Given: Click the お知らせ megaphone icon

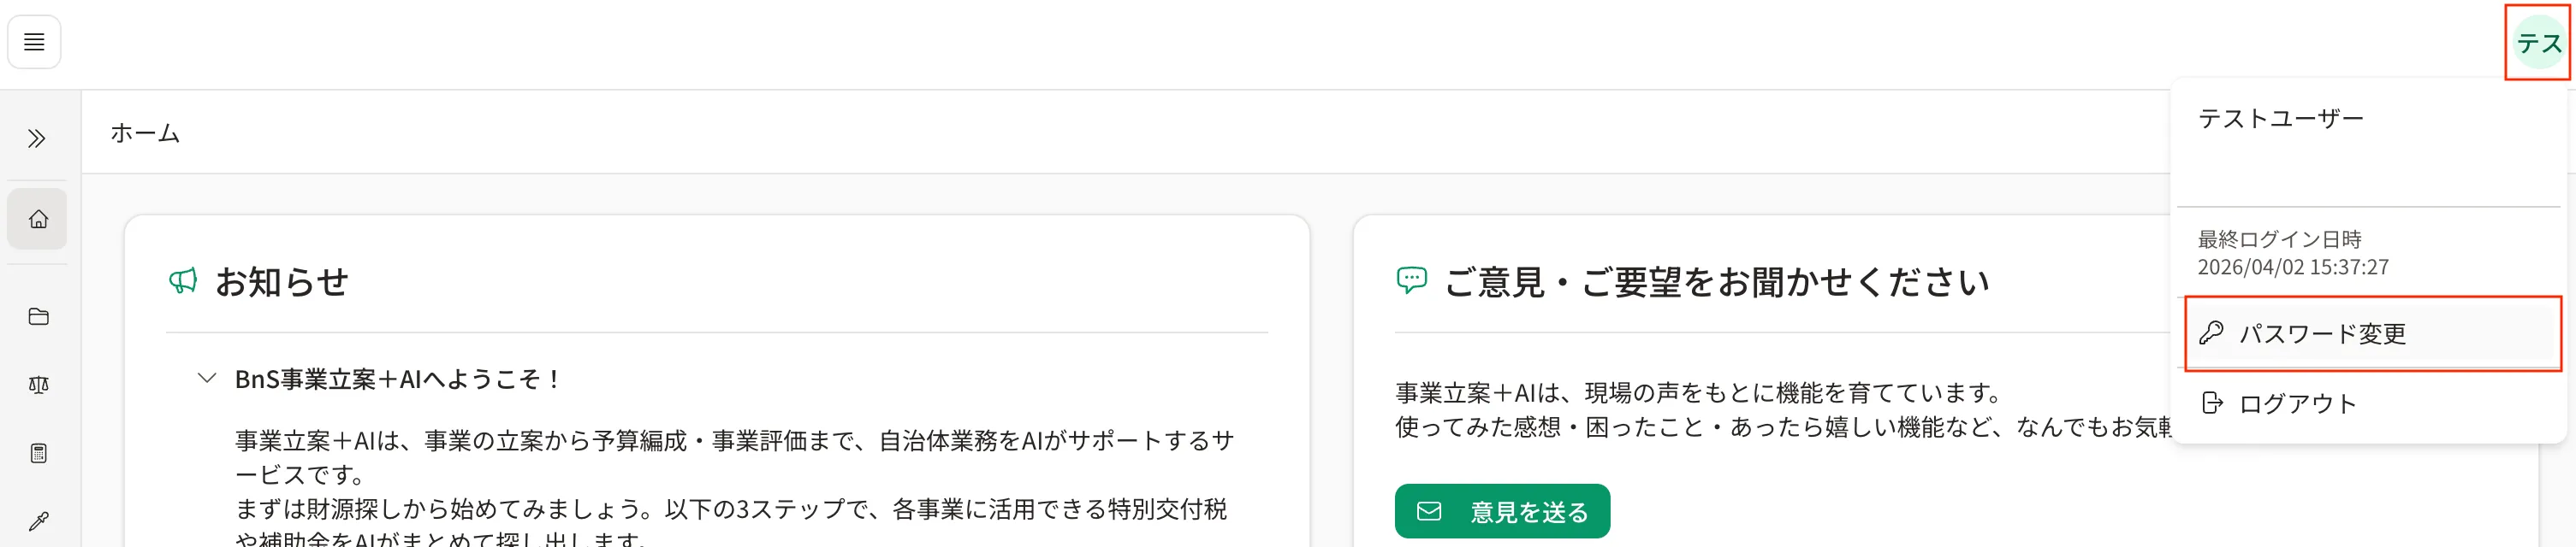Looking at the screenshot, I should (183, 281).
